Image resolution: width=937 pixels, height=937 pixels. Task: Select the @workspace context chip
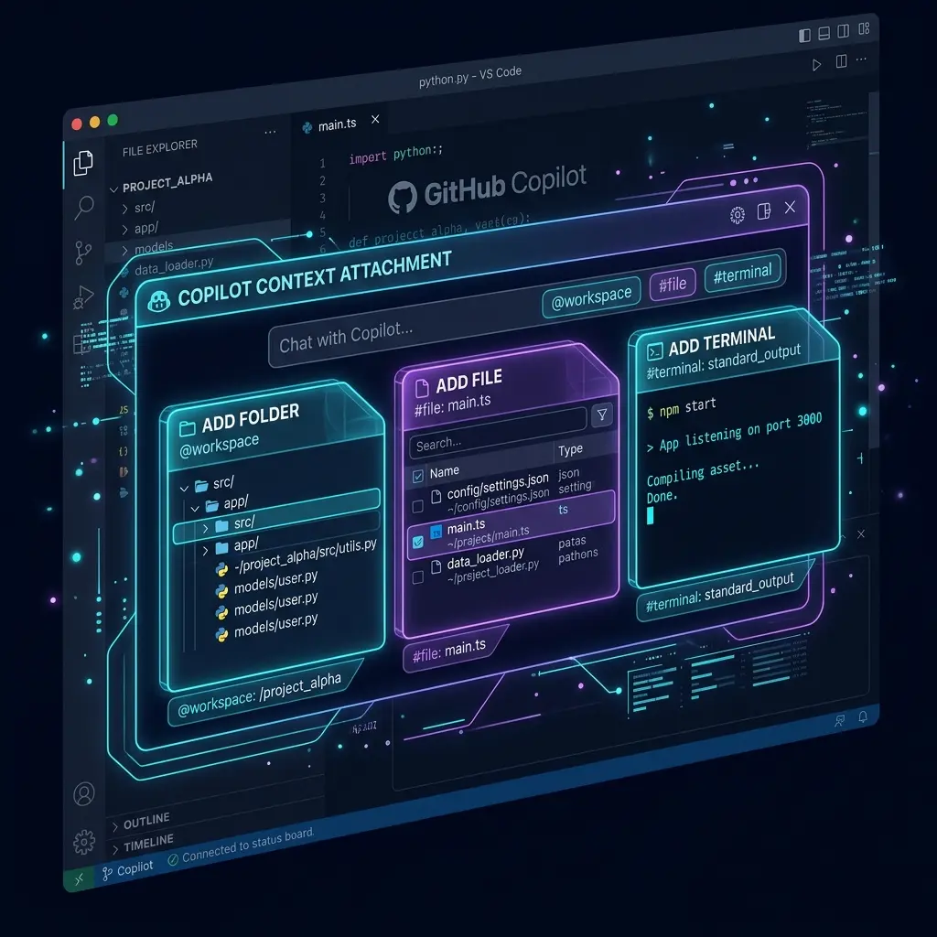click(x=591, y=297)
